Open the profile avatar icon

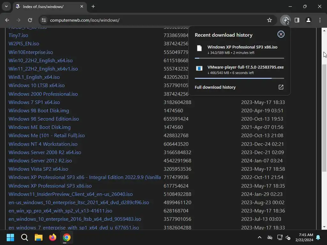pyautogui.click(x=308, y=20)
